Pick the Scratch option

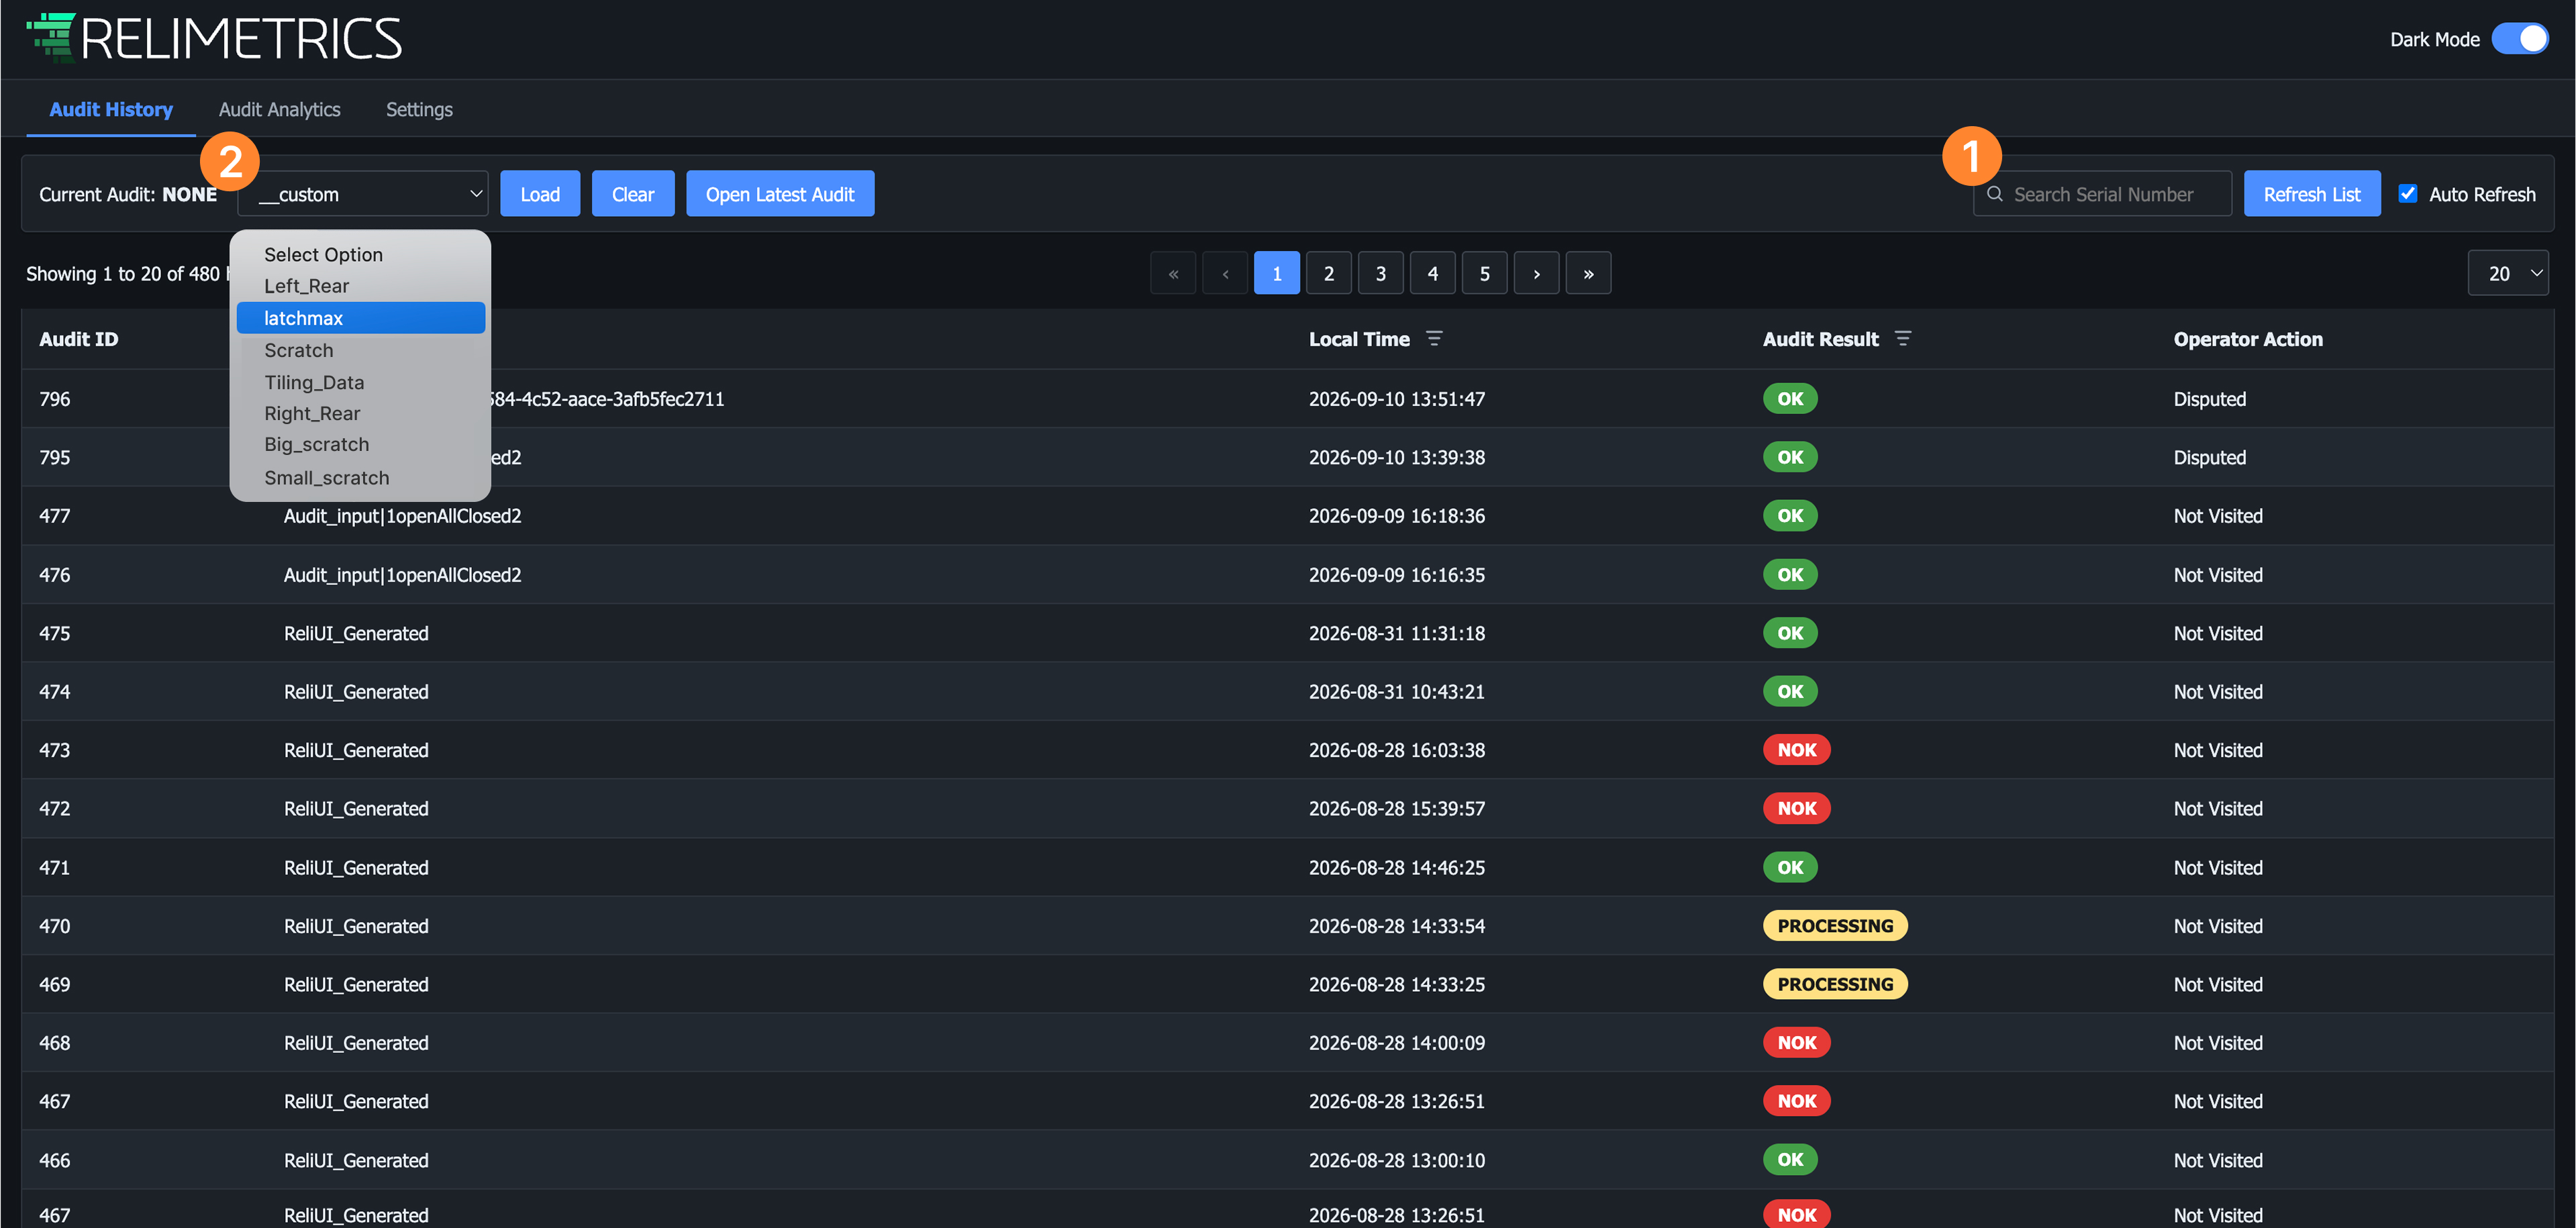(361, 350)
